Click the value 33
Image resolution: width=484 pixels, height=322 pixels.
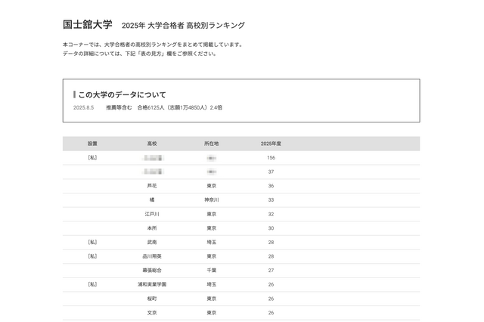pos(271,200)
